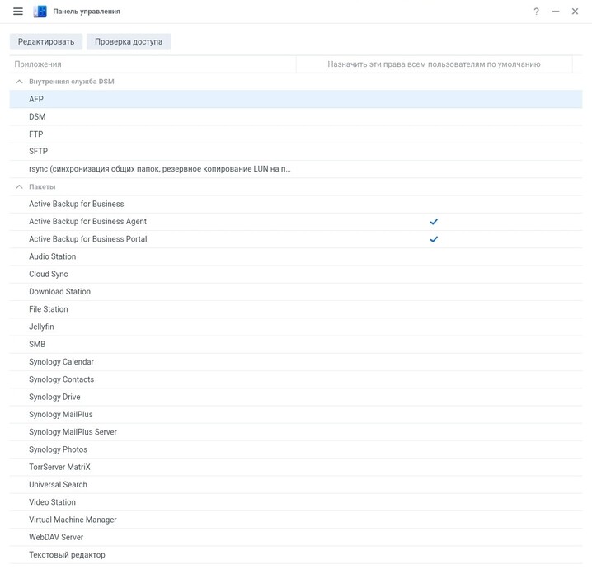Select the Synology Calendar row
Screen dimensions: 592x574
pyautogui.click(x=296, y=362)
